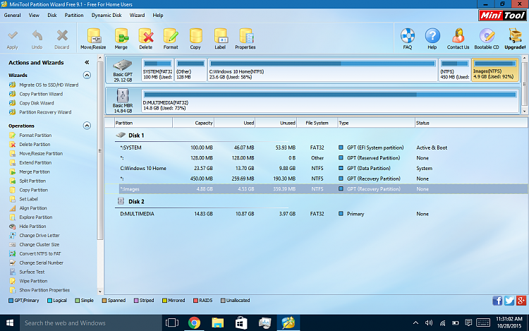Image resolution: width=529 pixels, height=331 pixels.
Task: Launch Partition Recovery Wizard
Action: click(45, 112)
